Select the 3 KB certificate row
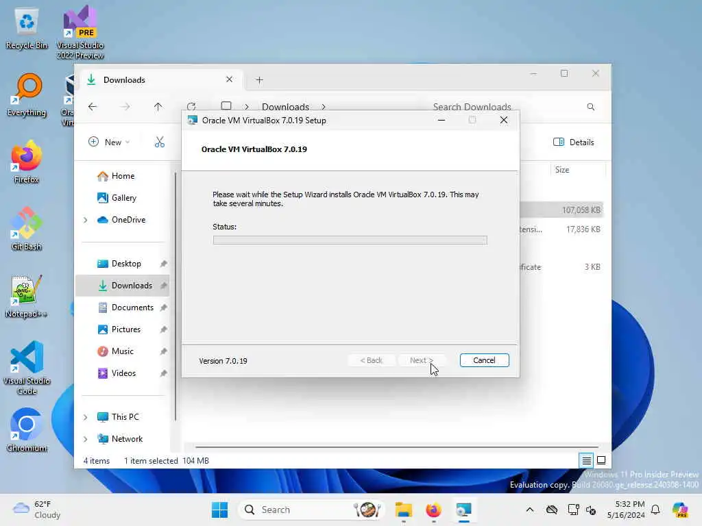The height and width of the screenshot is (526, 702). (562, 266)
